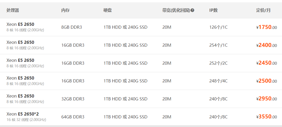Click the ¥1750.00 price
282x127 pixels.
pyautogui.click(x=267, y=27)
